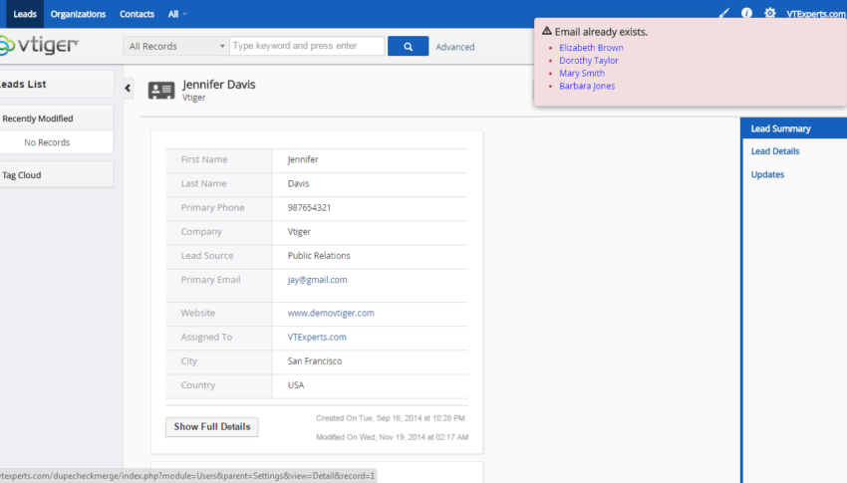The height and width of the screenshot is (483, 847).
Task: Click the Country value USA
Action: 296,385
